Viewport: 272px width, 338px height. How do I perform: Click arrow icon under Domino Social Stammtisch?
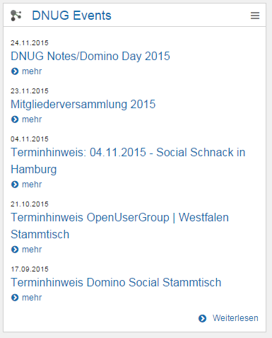[15, 298]
